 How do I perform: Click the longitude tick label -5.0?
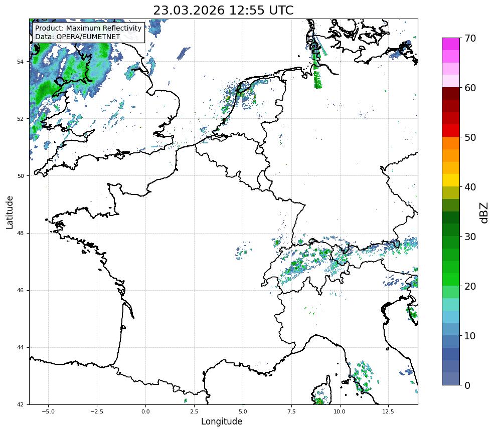pos(48,411)
